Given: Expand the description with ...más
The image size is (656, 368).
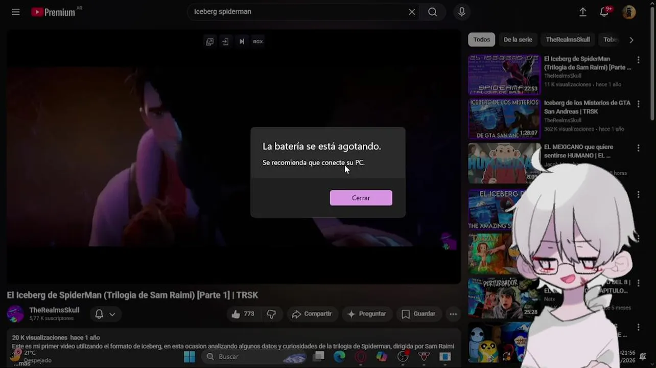Looking at the screenshot, I should click(x=21, y=363).
